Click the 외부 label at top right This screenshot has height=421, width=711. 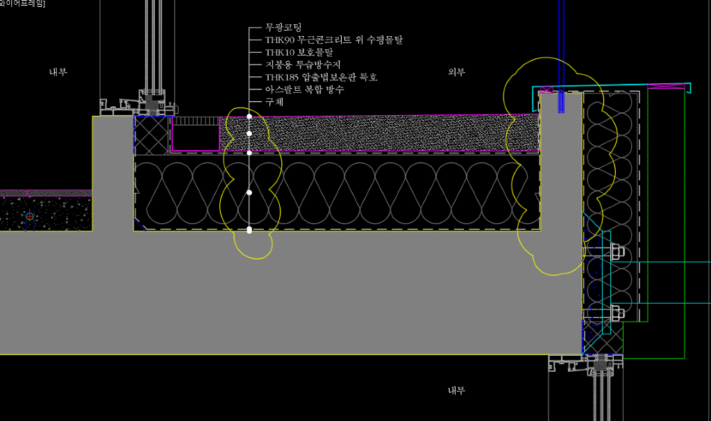pyautogui.click(x=457, y=72)
